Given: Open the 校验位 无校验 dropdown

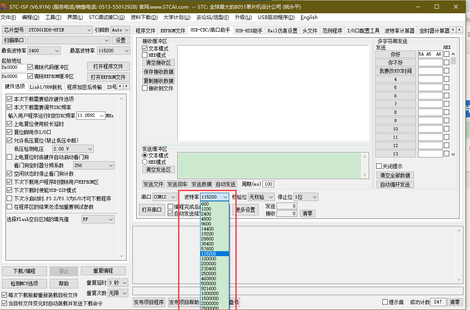Looking at the screenshot, I should coord(261,197).
